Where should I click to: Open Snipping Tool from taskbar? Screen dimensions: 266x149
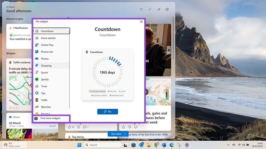click(x=179, y=145)
